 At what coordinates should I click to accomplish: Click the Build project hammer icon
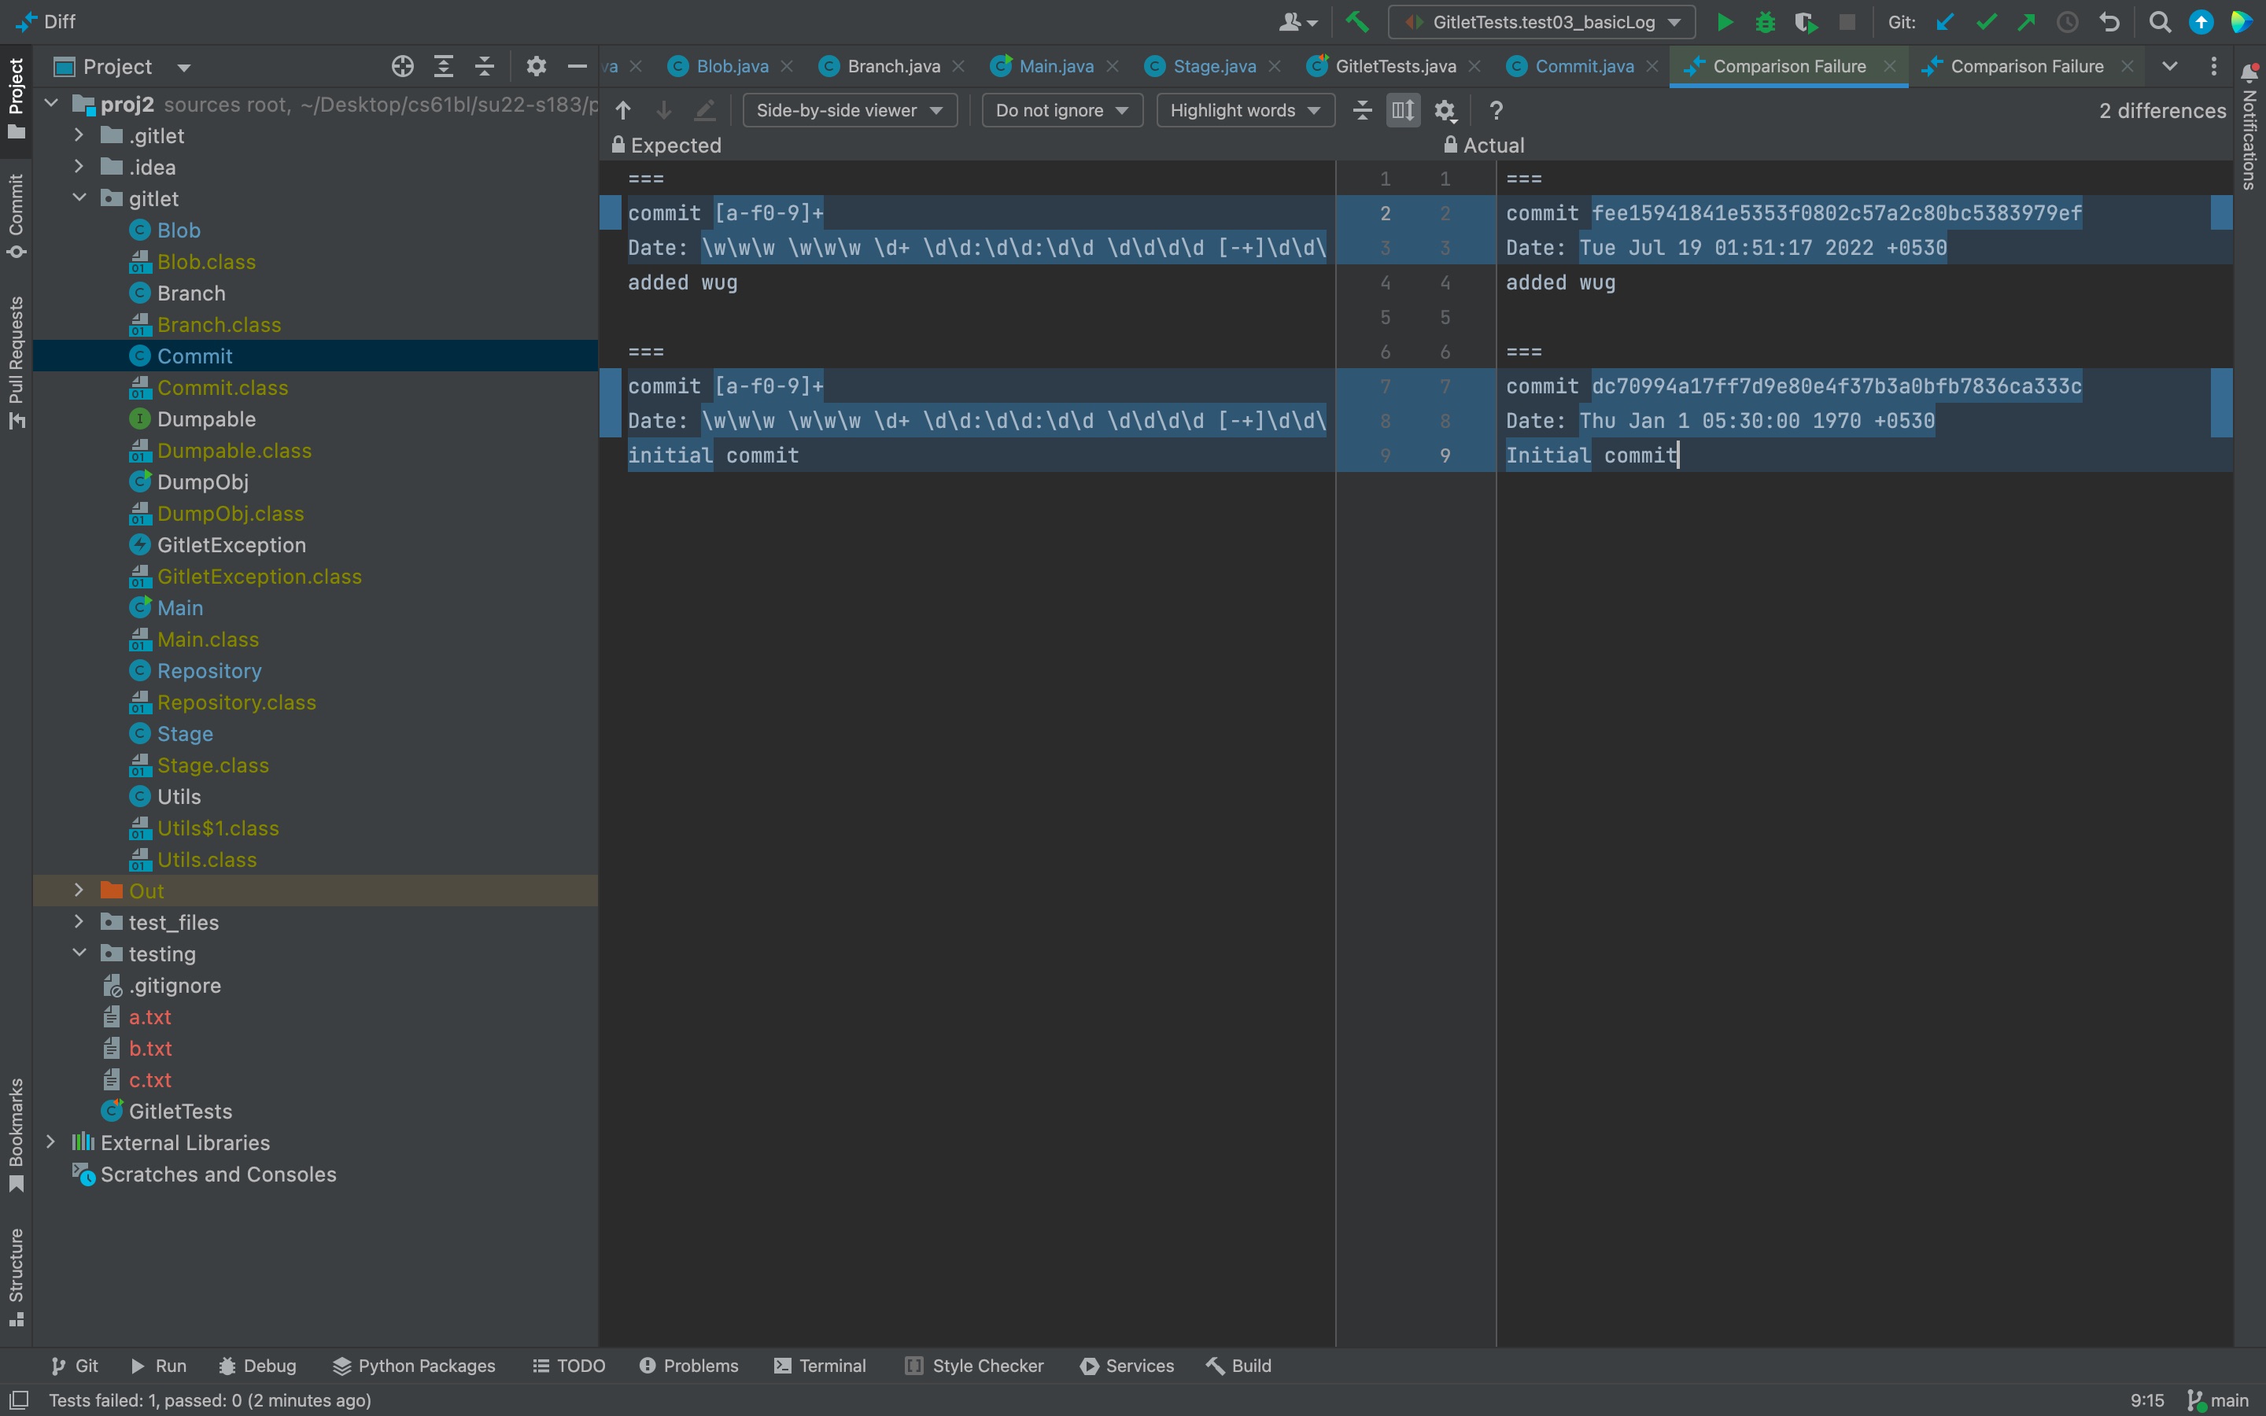1356,23
